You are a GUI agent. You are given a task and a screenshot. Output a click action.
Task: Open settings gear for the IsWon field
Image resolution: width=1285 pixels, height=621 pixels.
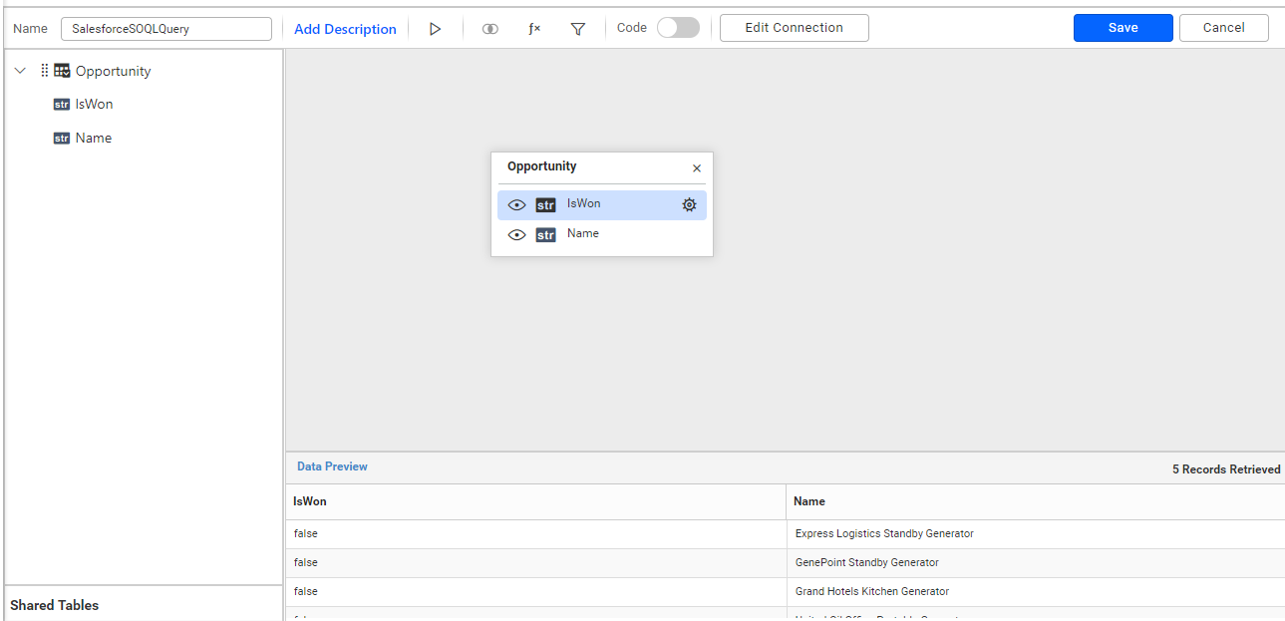689,204
